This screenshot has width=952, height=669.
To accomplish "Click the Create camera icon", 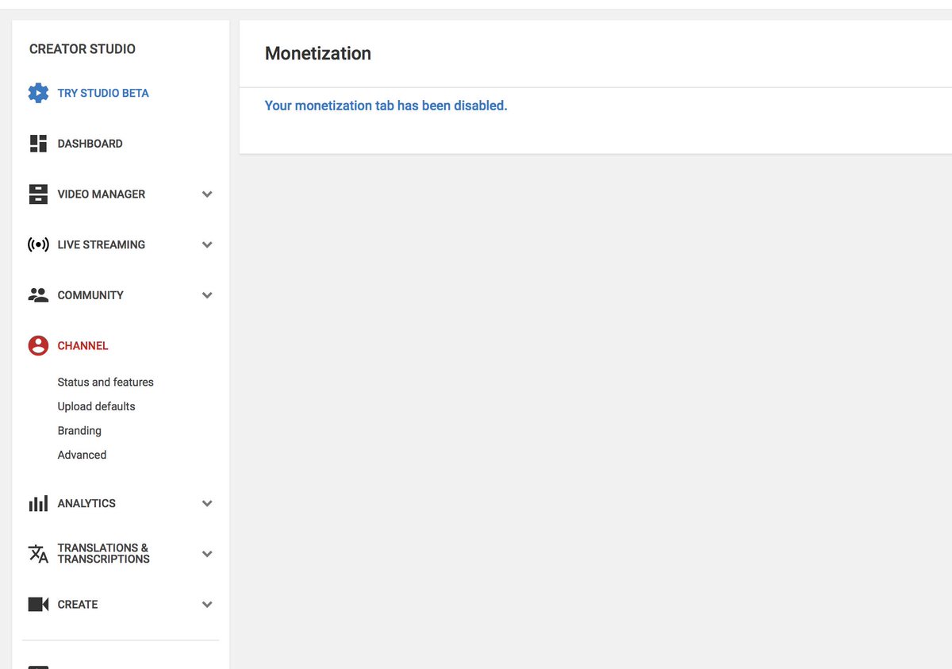I will (38, 605).
